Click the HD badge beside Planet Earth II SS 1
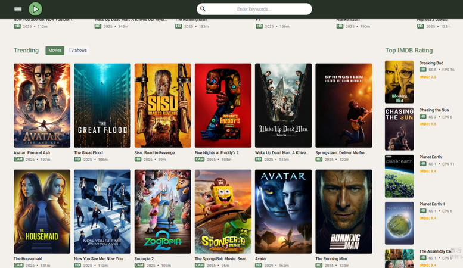463x268 pixels. (423, 211)
